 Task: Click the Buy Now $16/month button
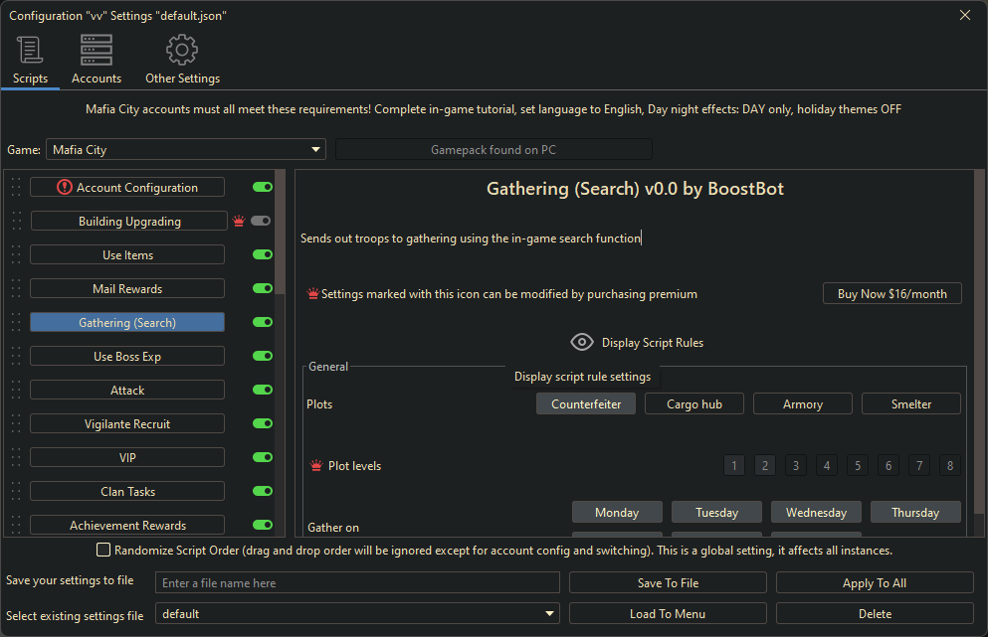(891, 294)
